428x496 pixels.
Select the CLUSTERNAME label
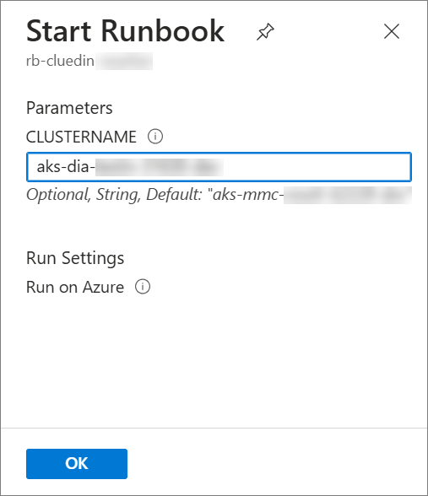(x=81, y=137)
